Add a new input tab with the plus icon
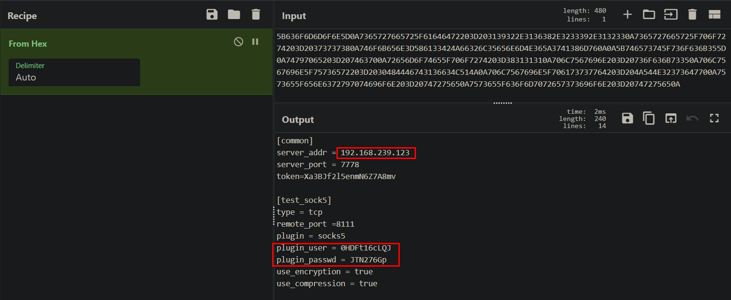Viewport: 731px width, 300px height. coord(627,14)
